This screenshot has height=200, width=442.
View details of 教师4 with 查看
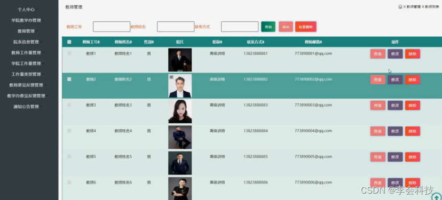pos(378,131)
